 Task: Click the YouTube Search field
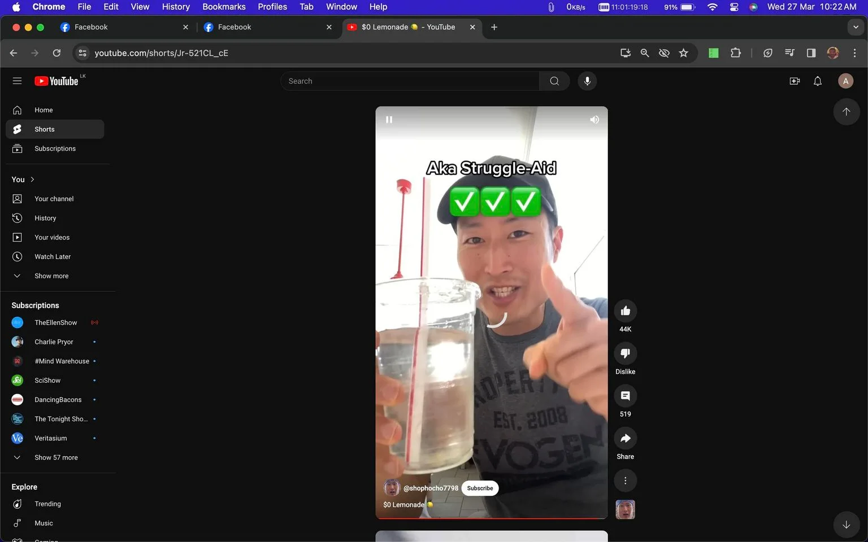pos(410,81)
